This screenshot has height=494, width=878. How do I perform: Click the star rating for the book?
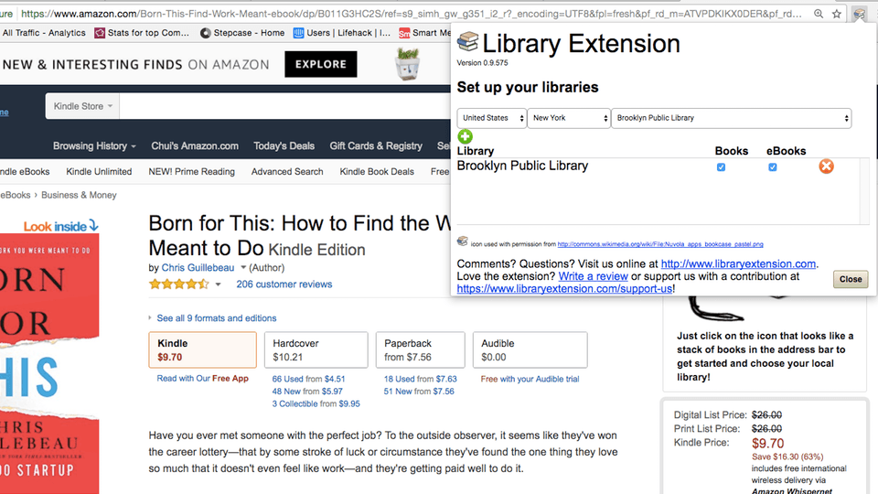179,285
